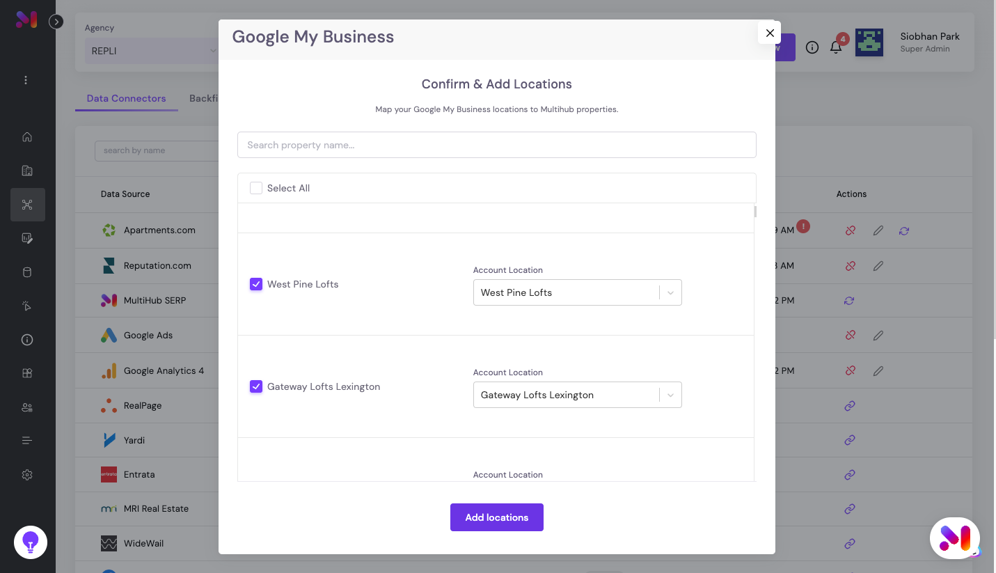The image size is (996, 573).
Task: Connect the Yardi data source
Action: (x=849, y=440)
